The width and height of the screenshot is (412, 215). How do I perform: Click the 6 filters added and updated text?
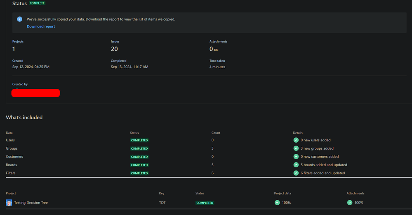[x=323, y=173]
